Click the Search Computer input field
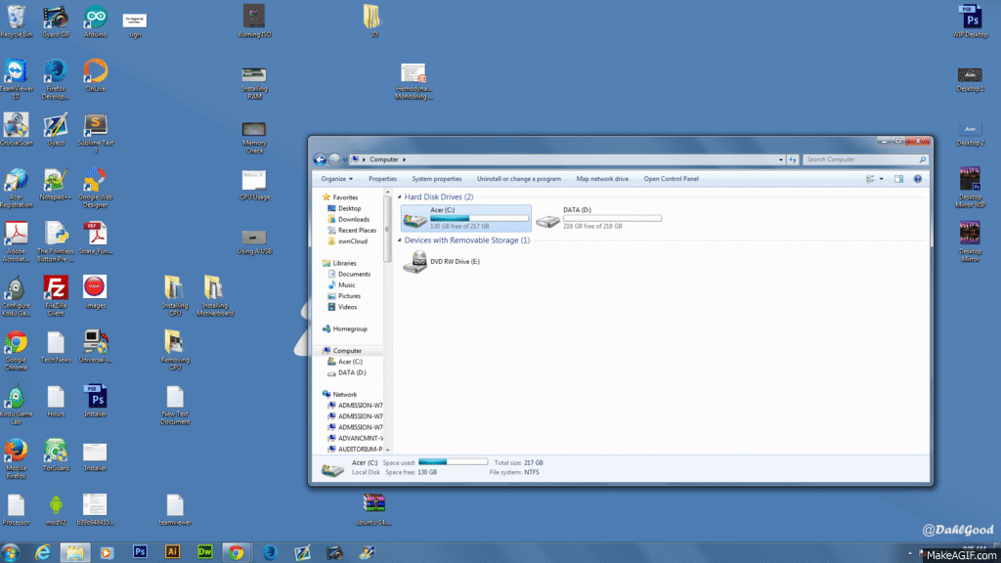1001x563 pixels. (860, 159)
